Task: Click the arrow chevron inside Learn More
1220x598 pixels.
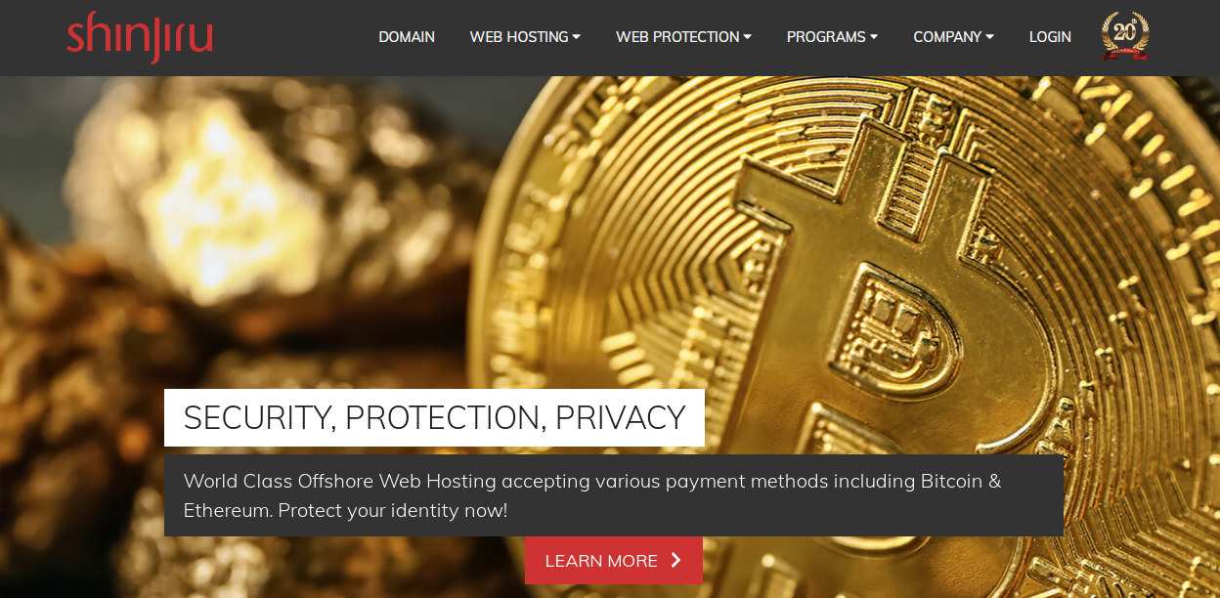Action: point(675,560)
